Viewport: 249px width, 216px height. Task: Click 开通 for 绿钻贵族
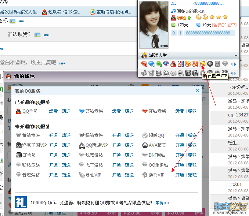(116, 135)
